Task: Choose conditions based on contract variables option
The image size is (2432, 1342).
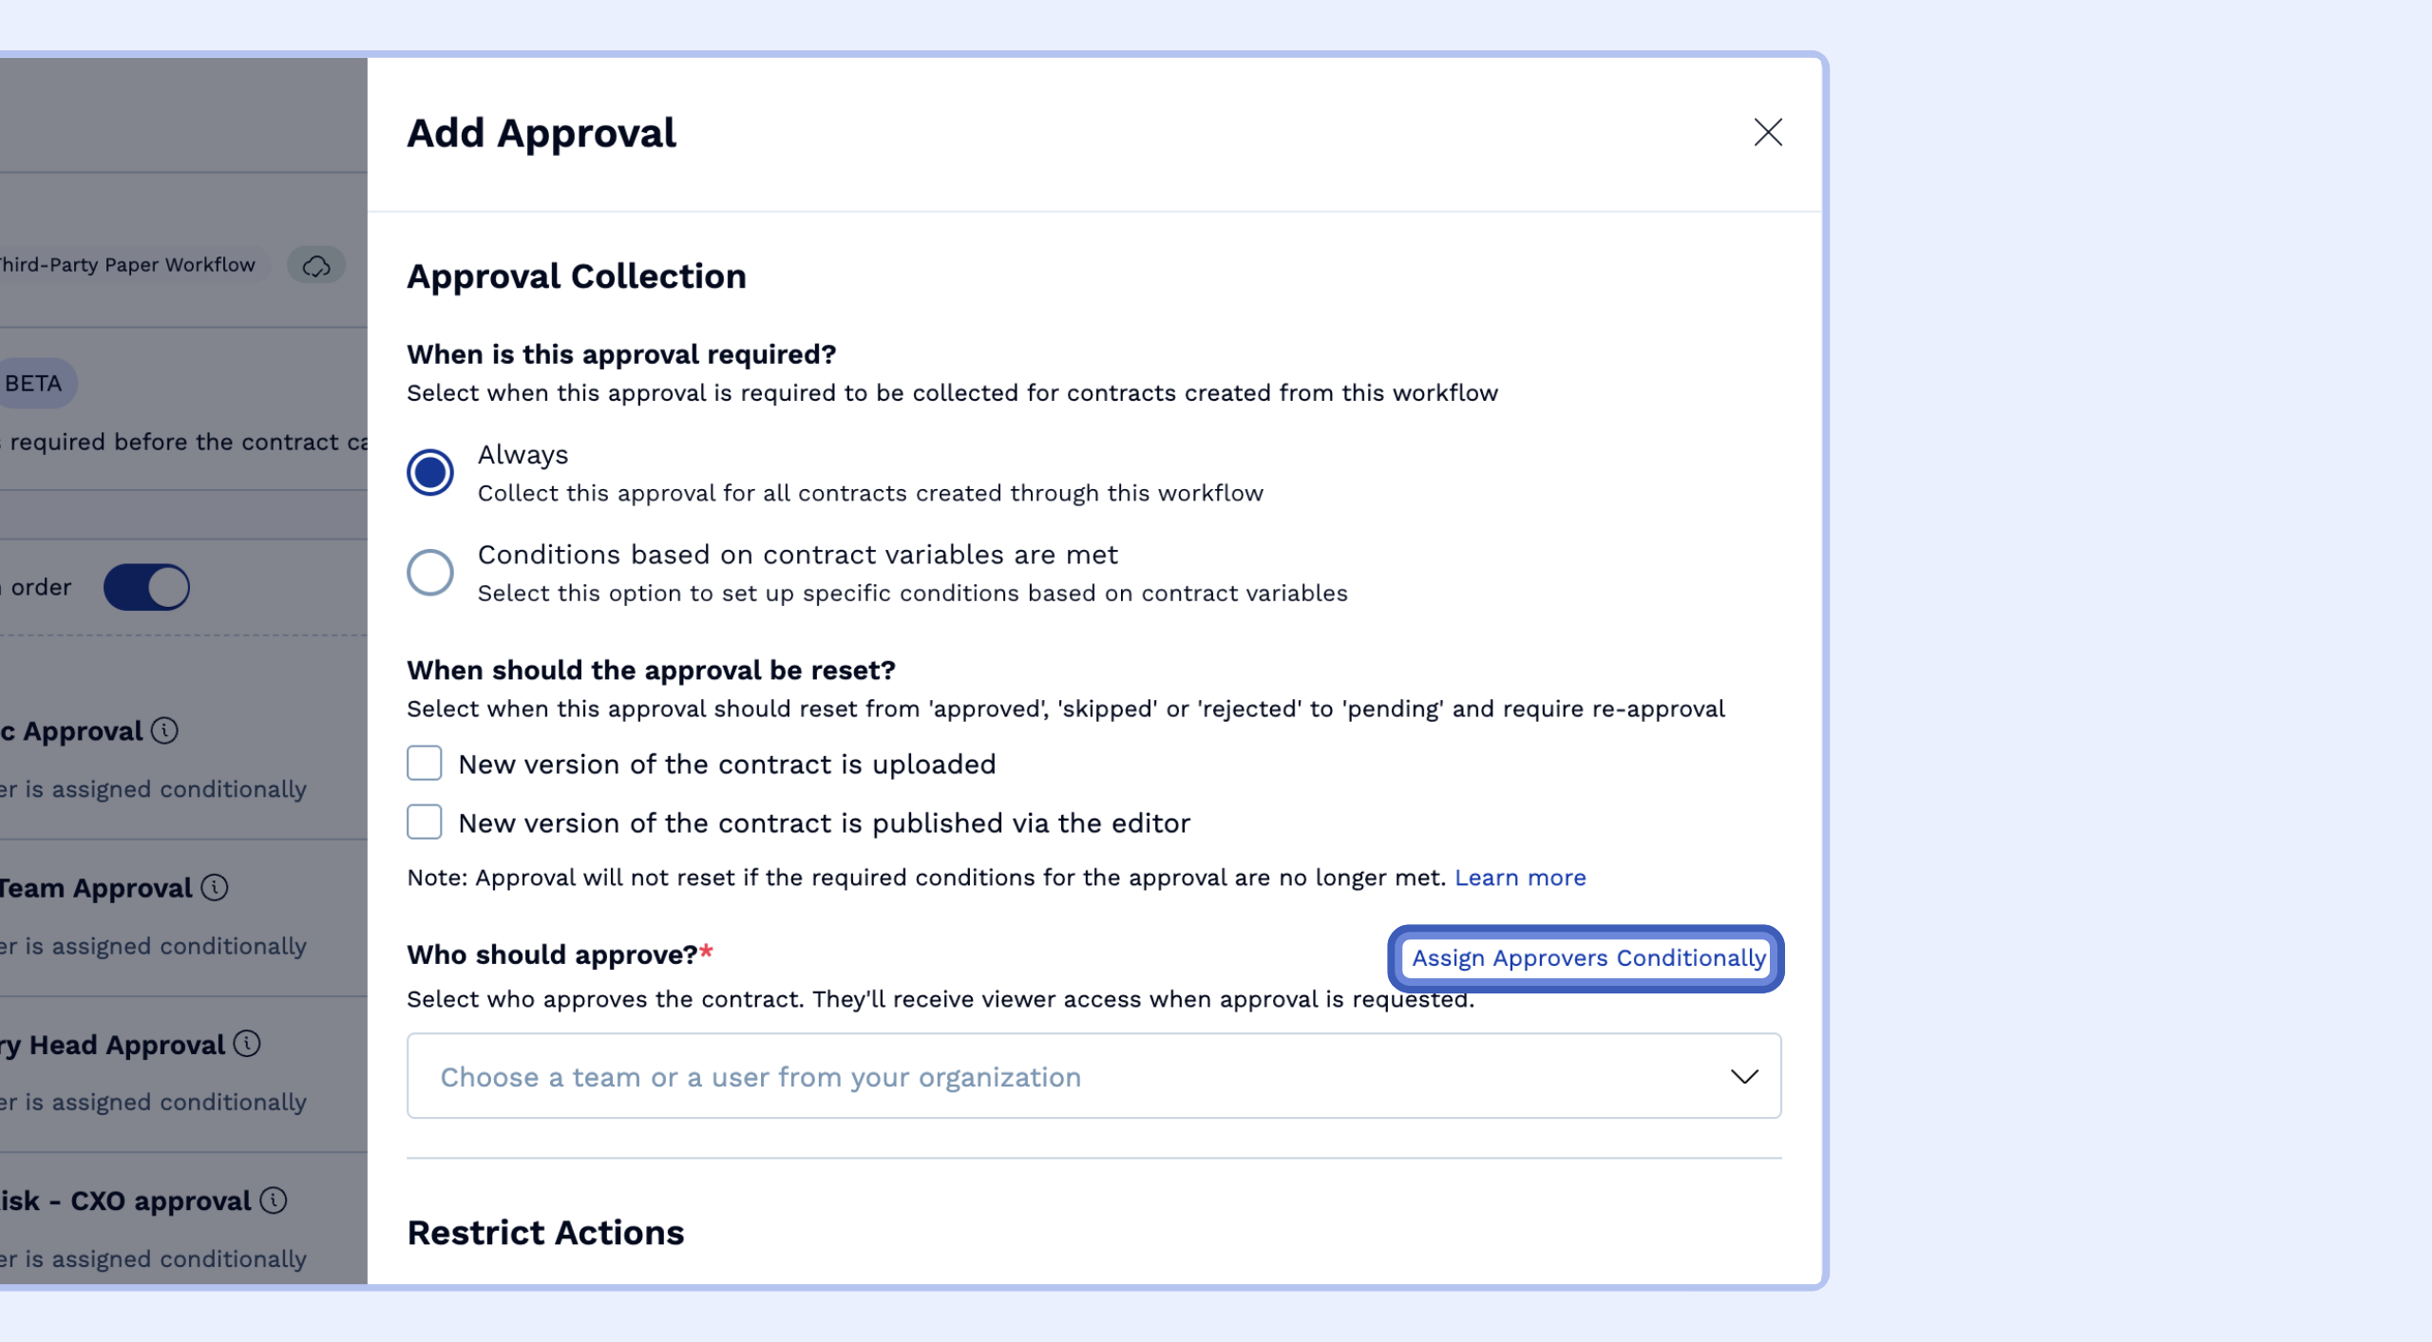Action: tap(430, 571)
